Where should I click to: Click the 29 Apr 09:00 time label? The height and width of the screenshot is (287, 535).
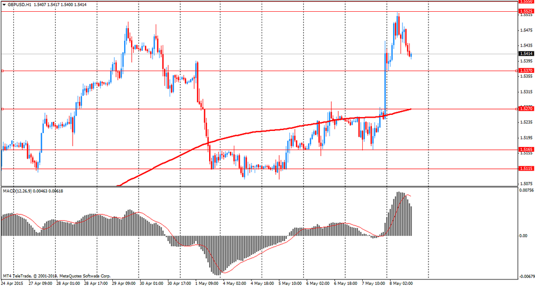click(x=124, y=283)
